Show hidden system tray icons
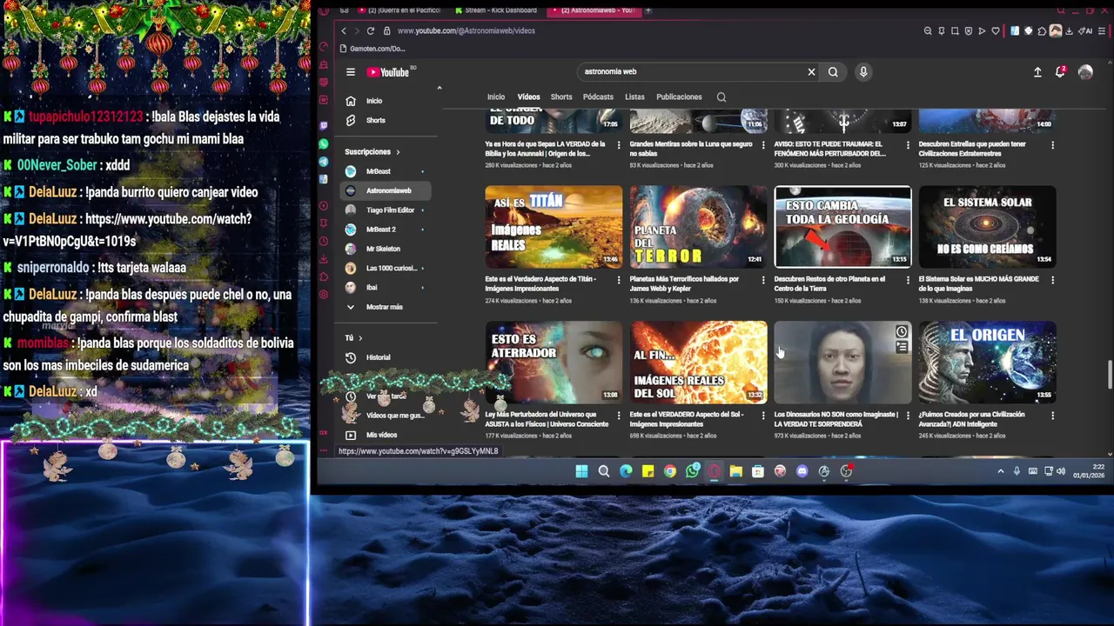Screen dimensions: 1114x626 pyautogui.click(x=1000, y=471)
